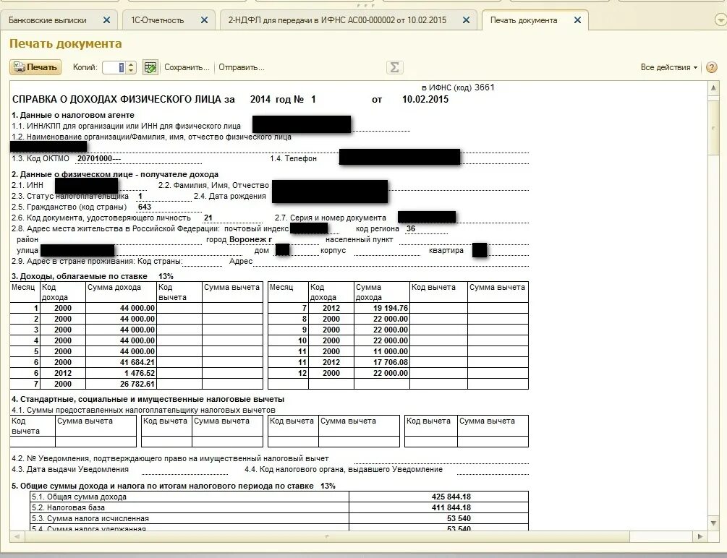Click region code 36
Screen dimensions: 727x558
(411, 228)
